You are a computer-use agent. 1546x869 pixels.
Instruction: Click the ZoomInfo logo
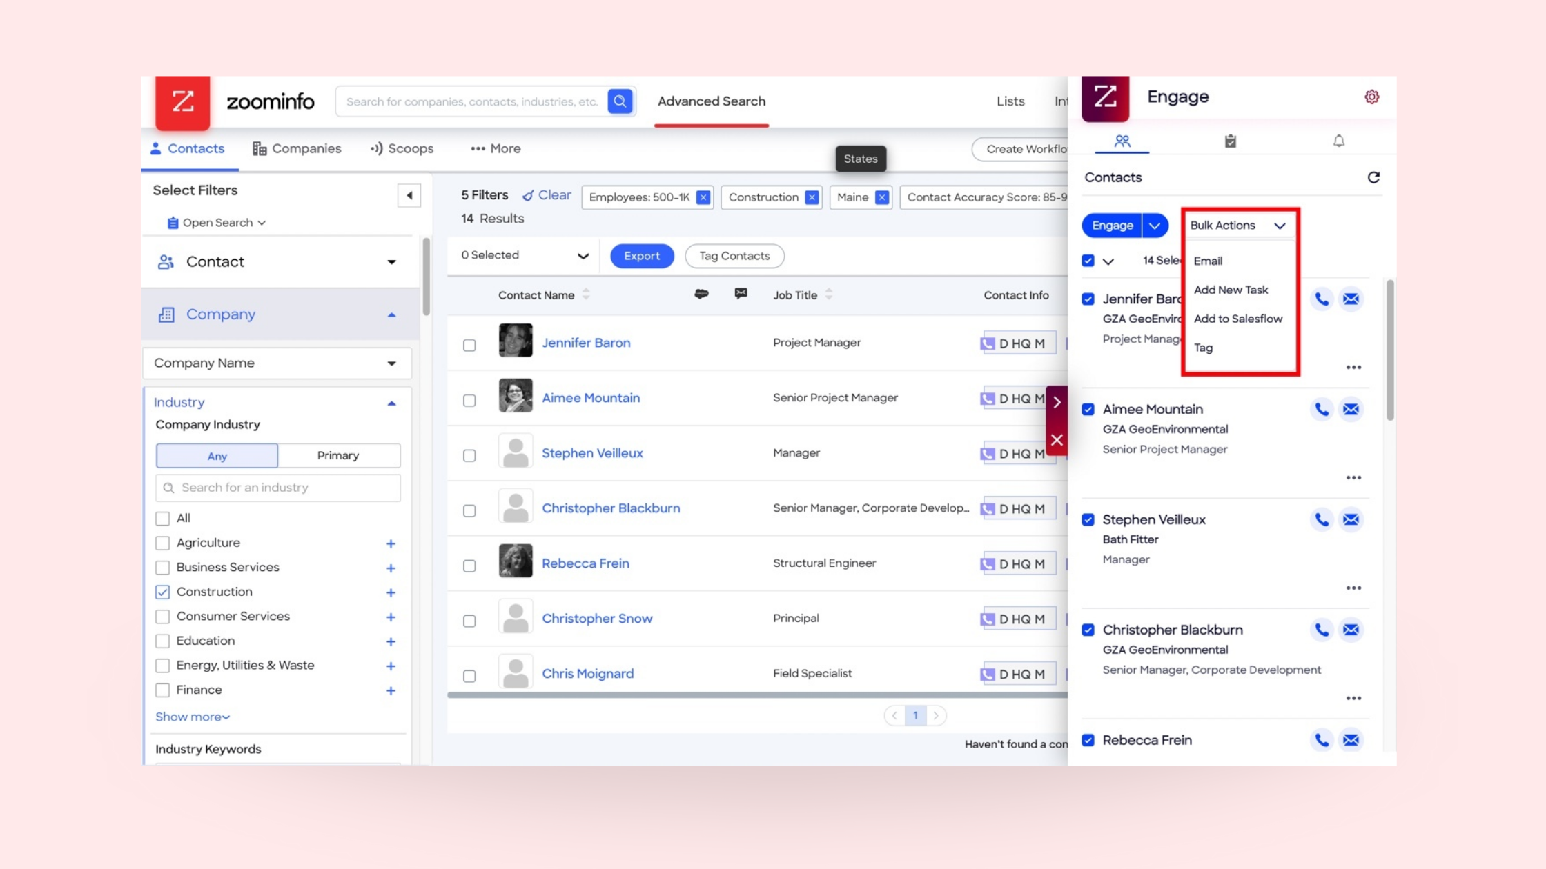pyautogui.click(x=182, y=102)
